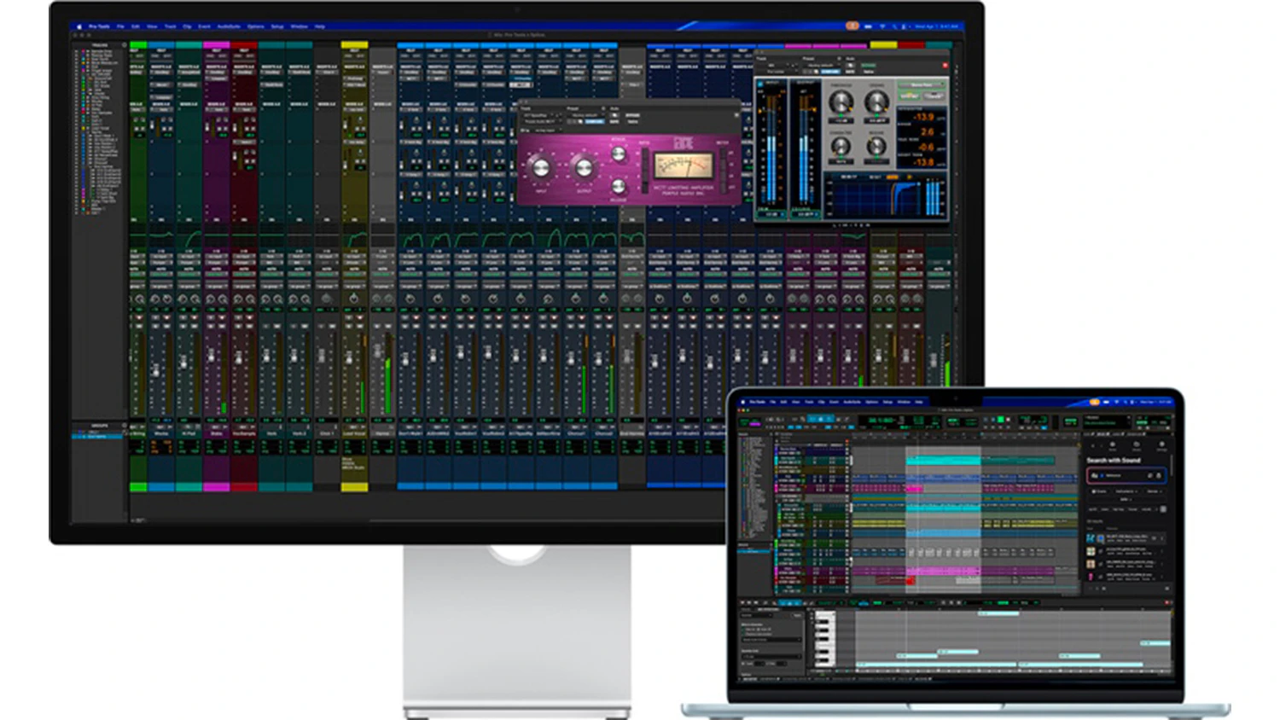
Task: Toggle COMPARE on the purple compressor plug-in
Action: [x=595, y=122]
